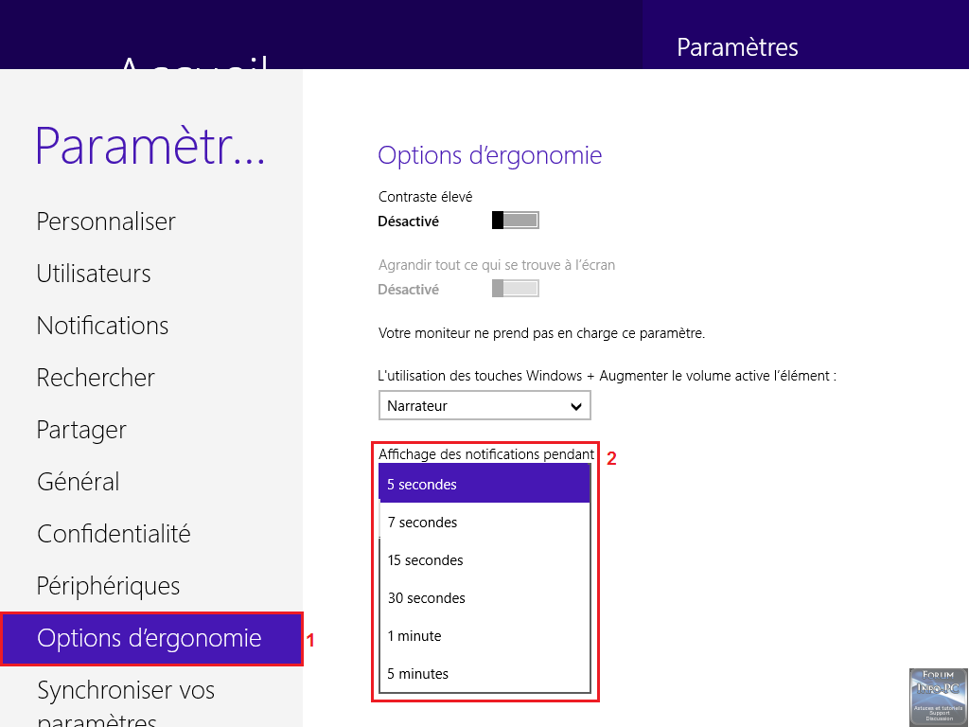Select the Général category in sidebar
The width and height of the screenshot is (969, 727).
pyautogui.click(x=78, y=482)
